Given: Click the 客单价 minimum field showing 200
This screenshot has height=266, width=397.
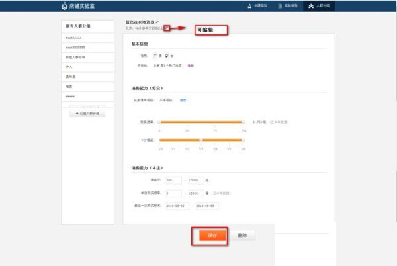Looking at the screenshot, I should [x=173, y=181].
